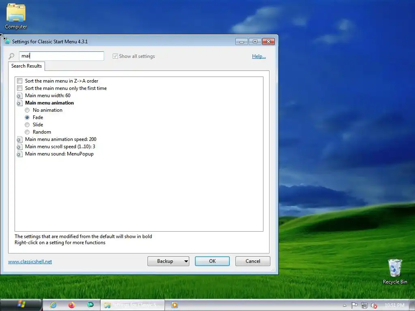The height and width of the screenshot is (311, 415).
Task: Click the muted volume tray icon
Action: (374, 305)
